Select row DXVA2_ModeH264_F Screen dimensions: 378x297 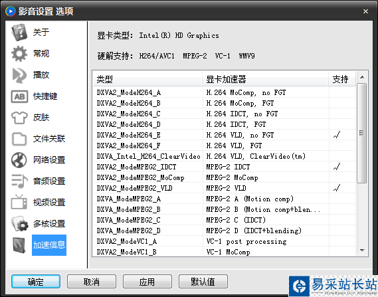tap(224, 146)
